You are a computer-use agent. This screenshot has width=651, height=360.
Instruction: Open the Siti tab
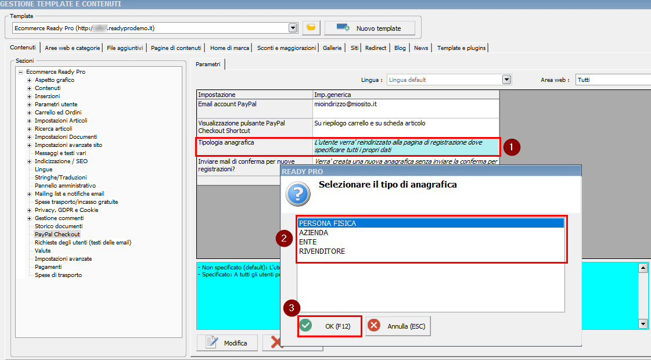point(354,48)
